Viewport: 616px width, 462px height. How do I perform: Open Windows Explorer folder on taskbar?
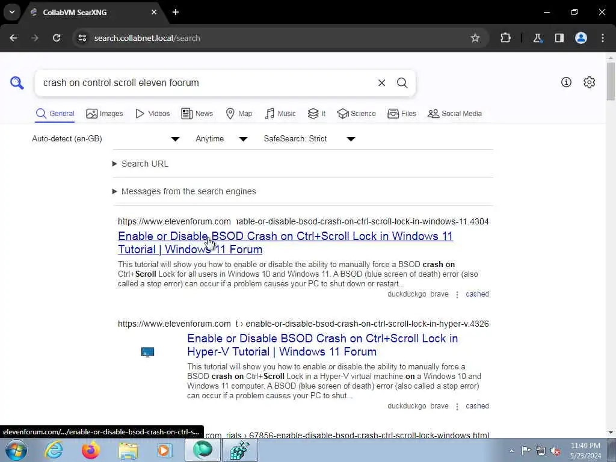pyautogui.click(x=128, y=451)
